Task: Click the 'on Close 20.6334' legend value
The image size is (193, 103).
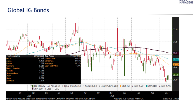Action: (x=138, y=86)
